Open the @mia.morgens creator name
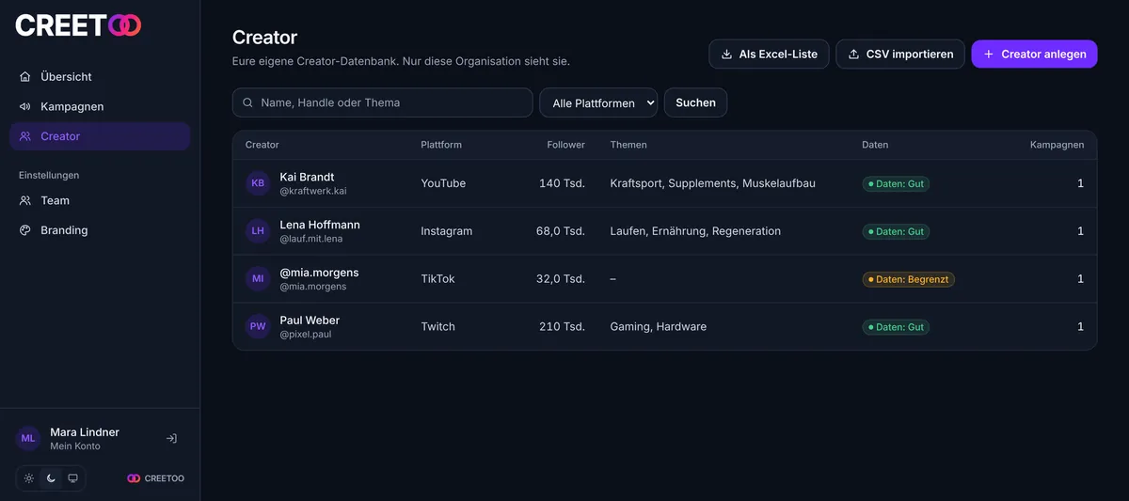Image resolution: width=1129 pixels, height=501 pixels. (x=319, y=274)
